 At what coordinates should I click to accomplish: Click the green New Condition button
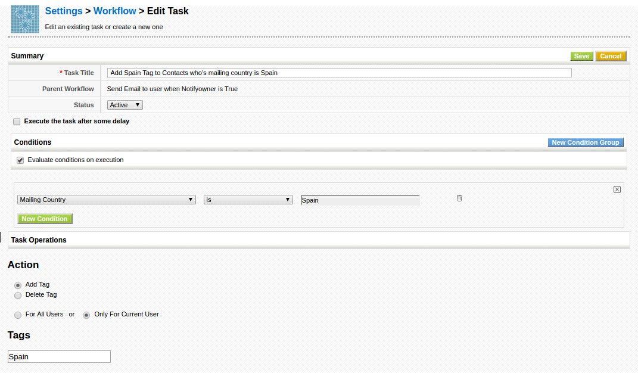(x=45, y=219)
